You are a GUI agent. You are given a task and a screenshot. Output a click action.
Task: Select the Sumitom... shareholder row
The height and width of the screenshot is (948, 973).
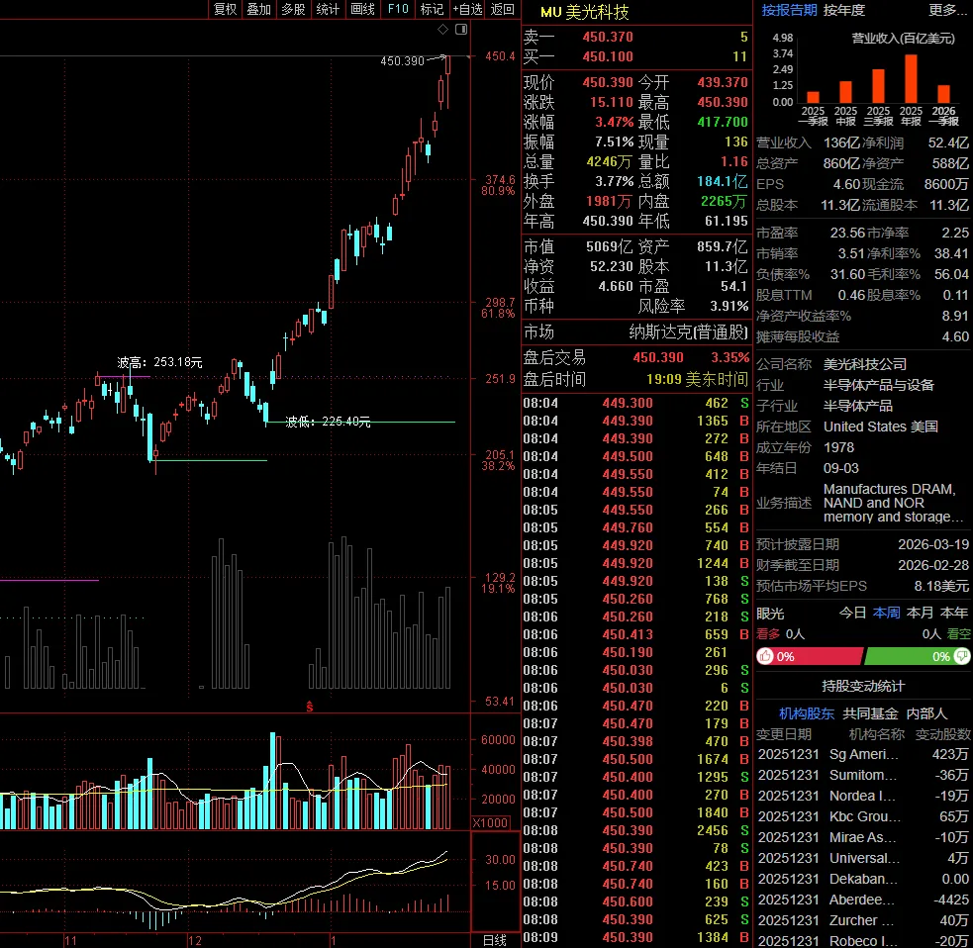tap(864, 776)
